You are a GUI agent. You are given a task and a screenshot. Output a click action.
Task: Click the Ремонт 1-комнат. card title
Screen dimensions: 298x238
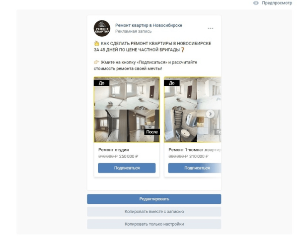pos(195,150)
